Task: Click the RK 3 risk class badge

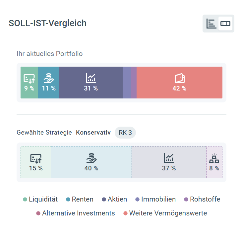Action: tap(125, 133)
